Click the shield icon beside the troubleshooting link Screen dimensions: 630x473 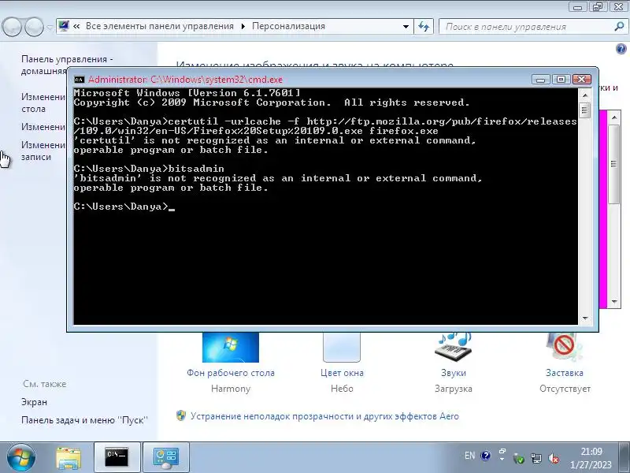(x=181, y=415)
